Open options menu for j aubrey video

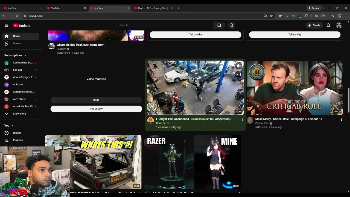click(143, 45)
